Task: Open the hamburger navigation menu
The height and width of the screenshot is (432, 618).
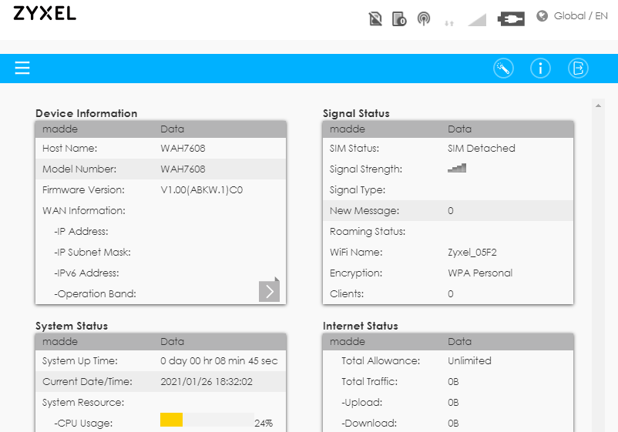Action: pos(22,68)
